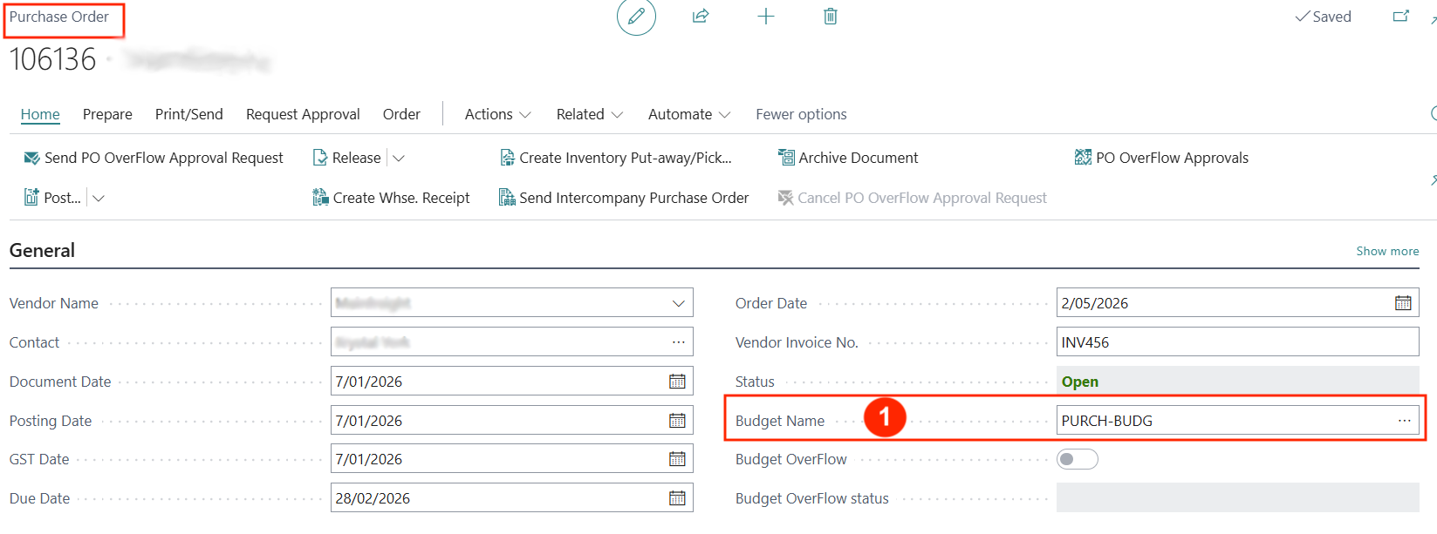Open Order Date calendar picker
The width and height of the screenshot is (1437, 534).
click(x=1402, y=303)
